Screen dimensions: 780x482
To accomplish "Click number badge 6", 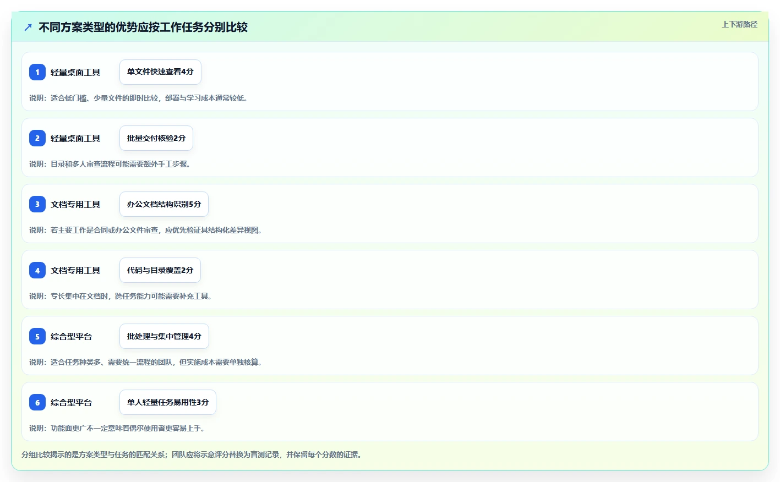I will click(x=37, y=402).
